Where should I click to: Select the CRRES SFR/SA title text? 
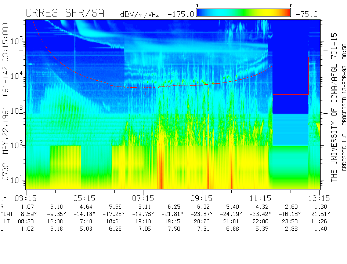pos(65,13)
